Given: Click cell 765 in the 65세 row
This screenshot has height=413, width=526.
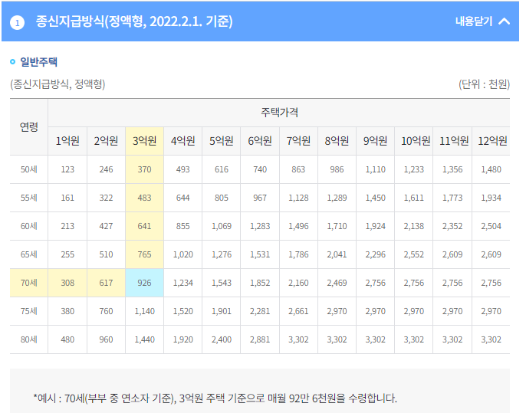Looking at the screenshot, I should pos(145,254).
